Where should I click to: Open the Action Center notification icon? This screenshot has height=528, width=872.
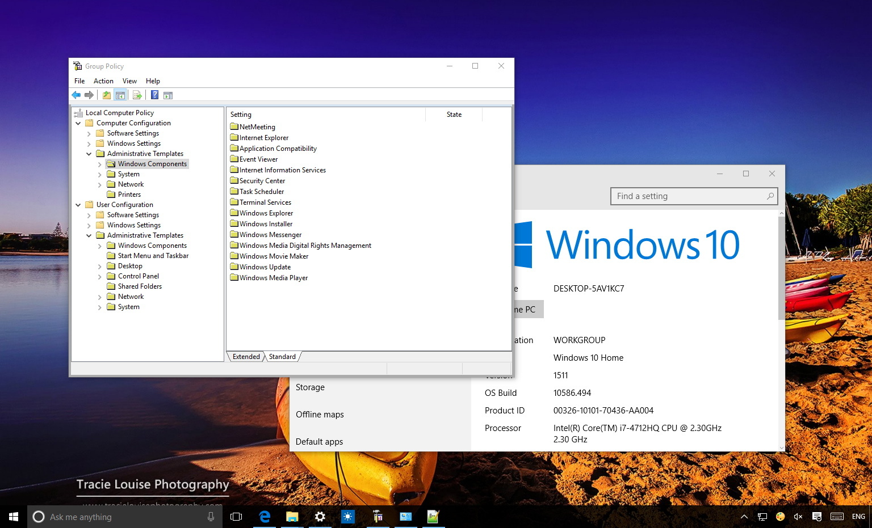tap(817, 517)
